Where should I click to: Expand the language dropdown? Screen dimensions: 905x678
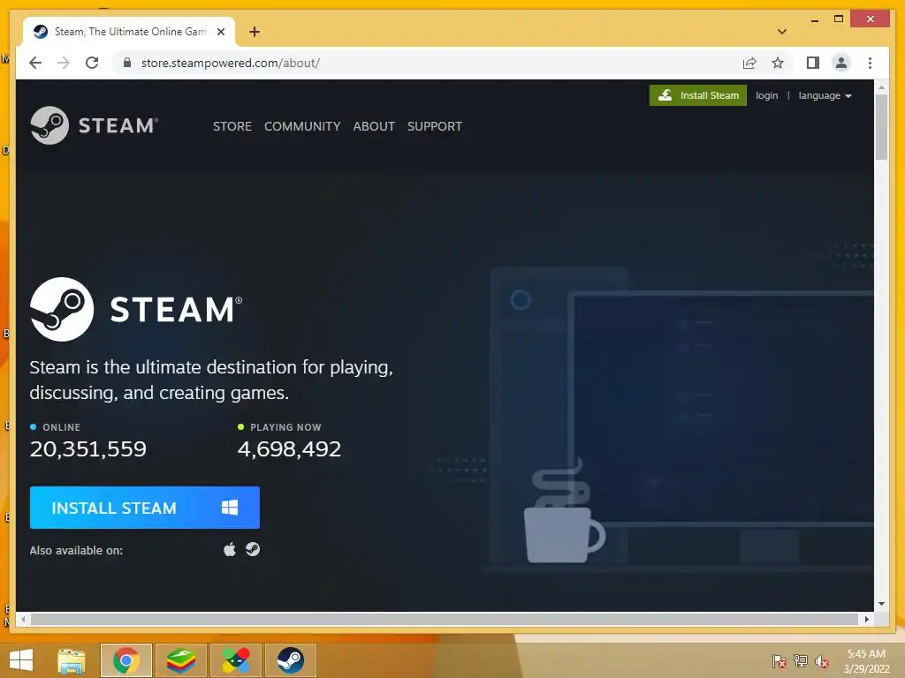tap(825, 95)
